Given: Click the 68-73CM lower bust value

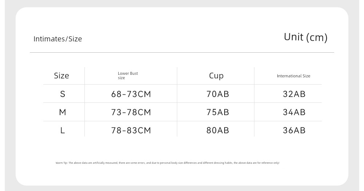Looking at the screenshot, I should tap(131, 94).
